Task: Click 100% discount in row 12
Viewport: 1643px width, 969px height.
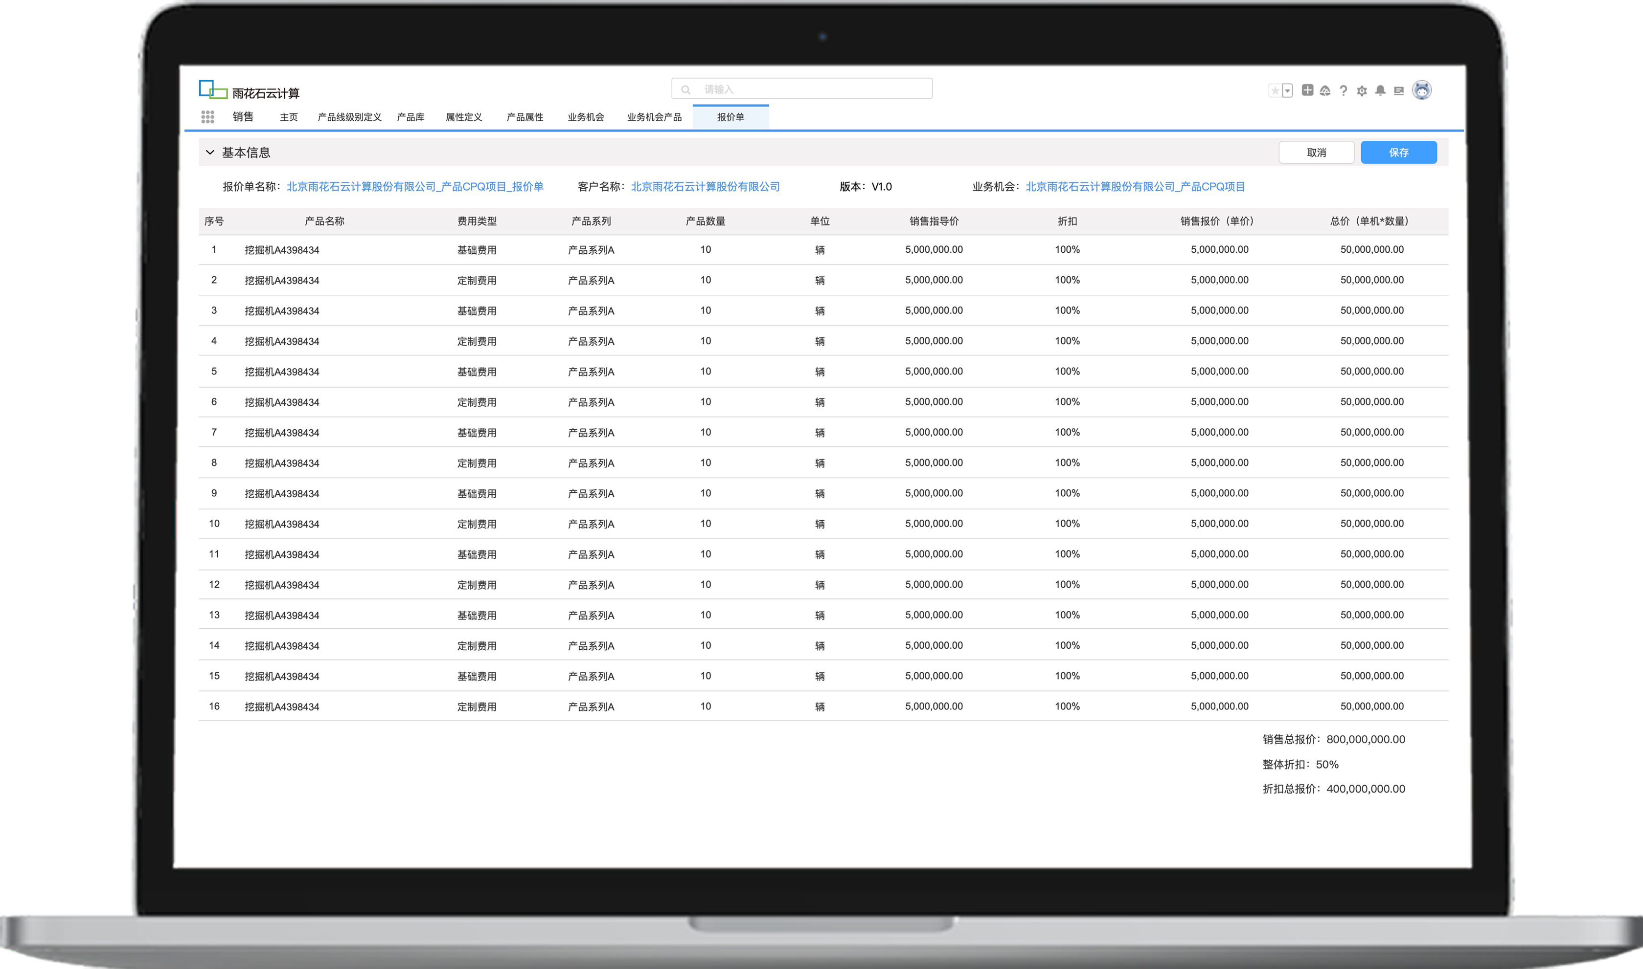Action: [1068, 584]
